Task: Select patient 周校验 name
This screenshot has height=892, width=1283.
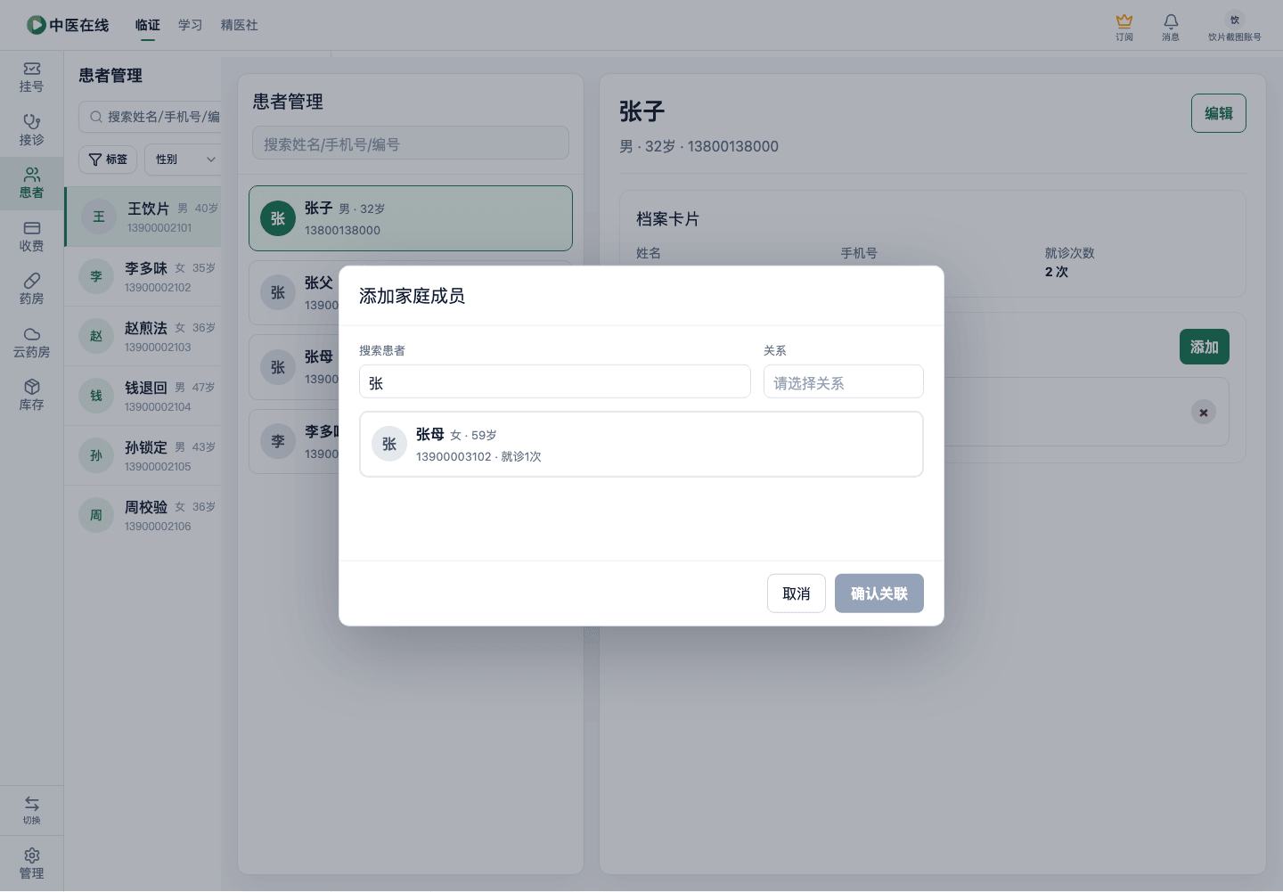Action: (146, 507)
